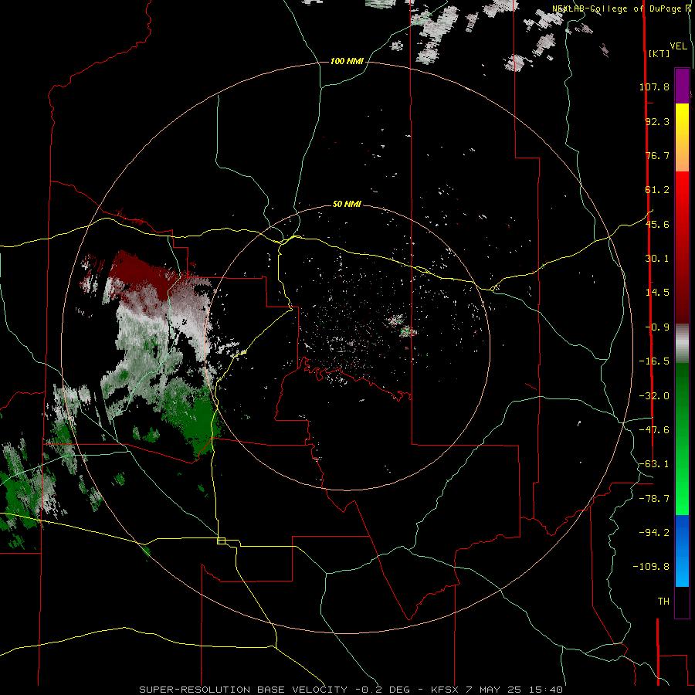Click the Super-Resolution Base Velocity caption

[351, 690]
